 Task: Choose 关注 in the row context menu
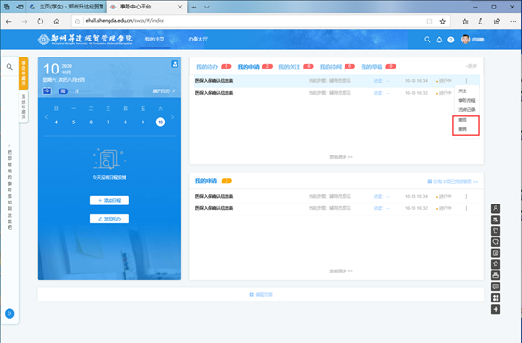pyautogui.click(x=463, y=90)
